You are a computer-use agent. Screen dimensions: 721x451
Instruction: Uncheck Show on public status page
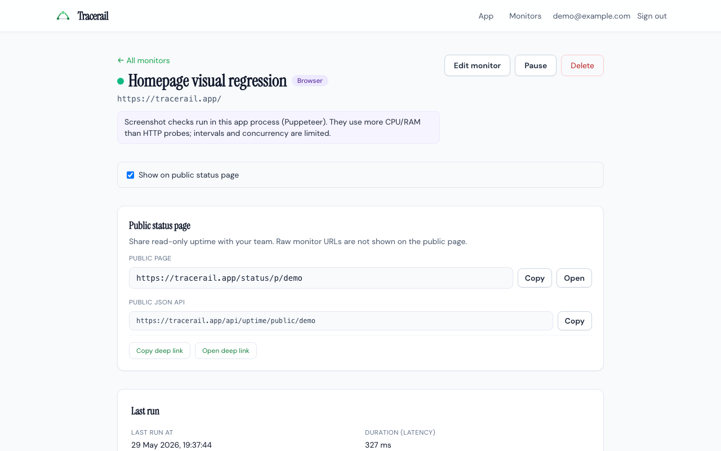pyautogui.click(x=130, y=175)
